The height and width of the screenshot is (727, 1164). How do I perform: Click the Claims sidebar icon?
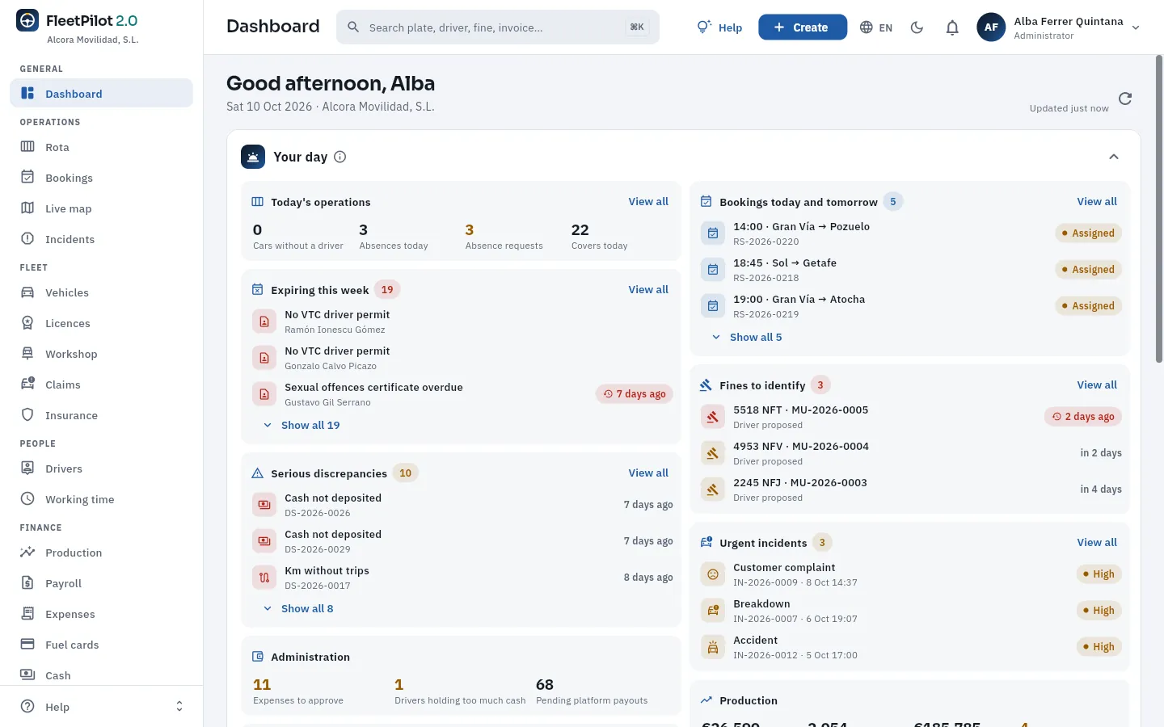pyautogui.click(x=27, y=385)
